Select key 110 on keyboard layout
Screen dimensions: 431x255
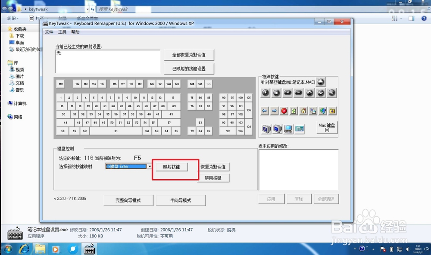(x=61, y=84)
